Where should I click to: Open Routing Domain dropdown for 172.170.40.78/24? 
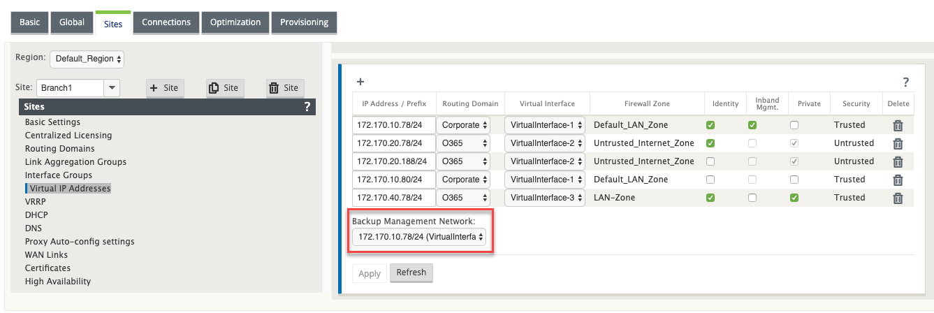coord(465,198)
